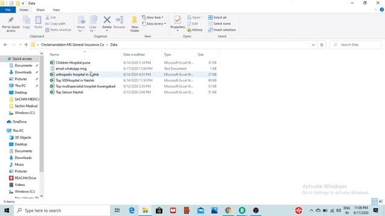Click Invert selection

click(x=222, y=29)
